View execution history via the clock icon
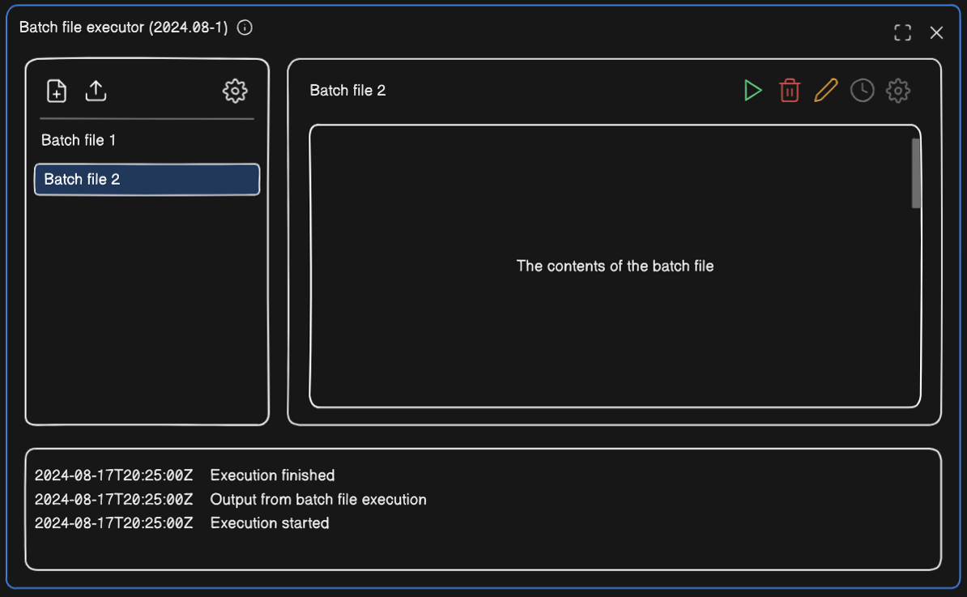967x597 pixels. tap(862, 91)
